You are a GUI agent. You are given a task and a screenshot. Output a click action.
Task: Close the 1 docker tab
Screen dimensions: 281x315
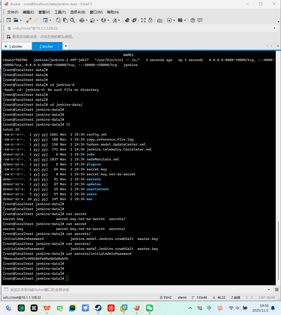point(28,46)
